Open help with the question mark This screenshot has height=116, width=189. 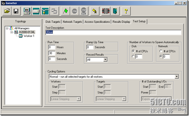(126, 11)
